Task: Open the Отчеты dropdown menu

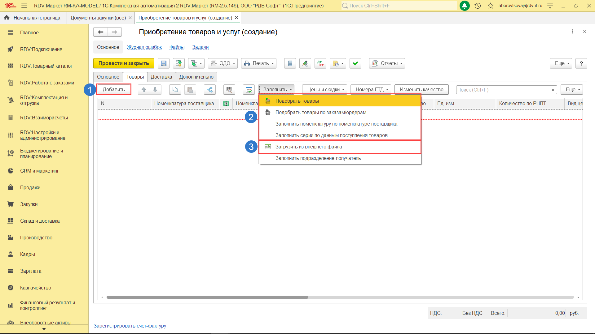Action: 387,63
